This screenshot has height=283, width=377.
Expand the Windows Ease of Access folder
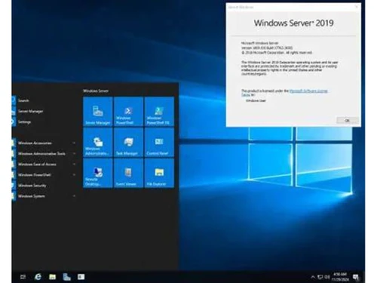(x=44, y=164)
